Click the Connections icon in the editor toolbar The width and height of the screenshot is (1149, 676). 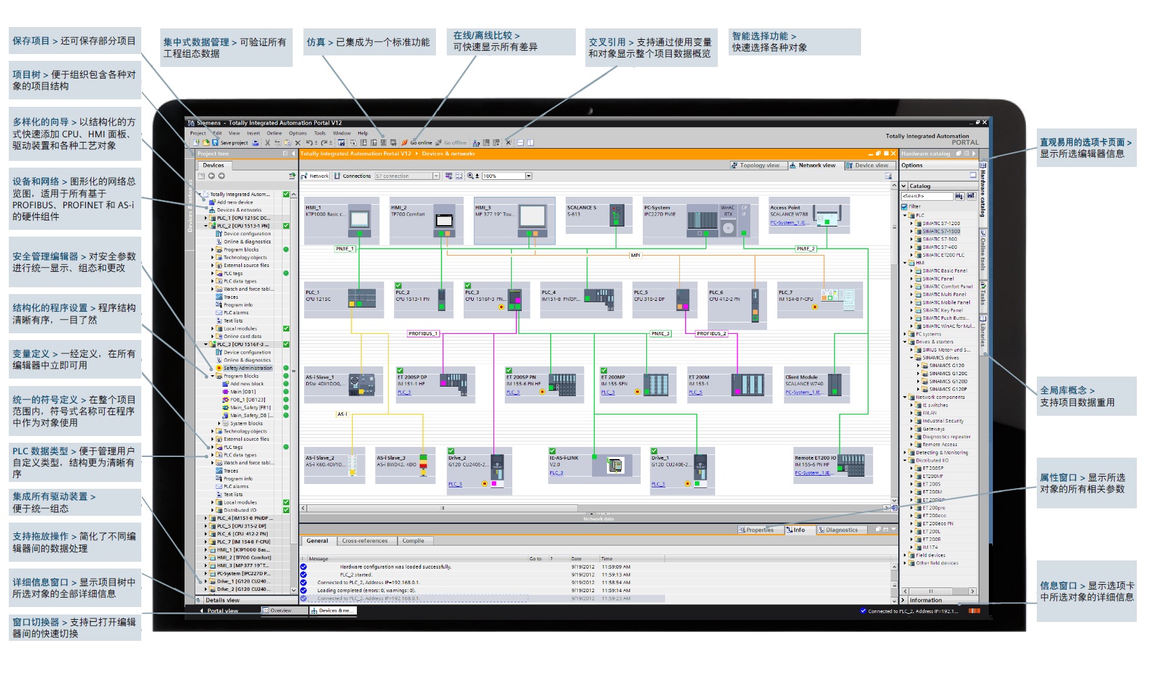(337, 176)
